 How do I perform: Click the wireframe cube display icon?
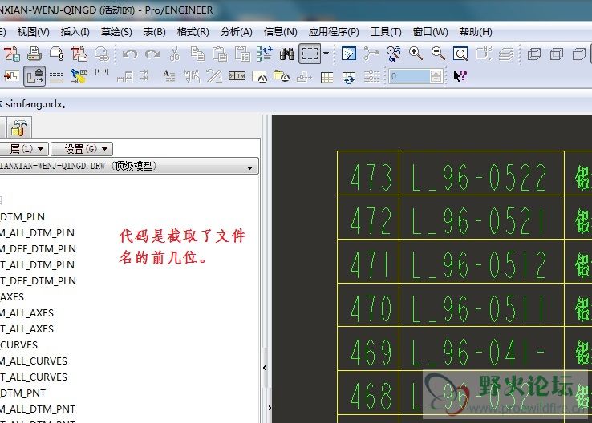pos(534,54)
